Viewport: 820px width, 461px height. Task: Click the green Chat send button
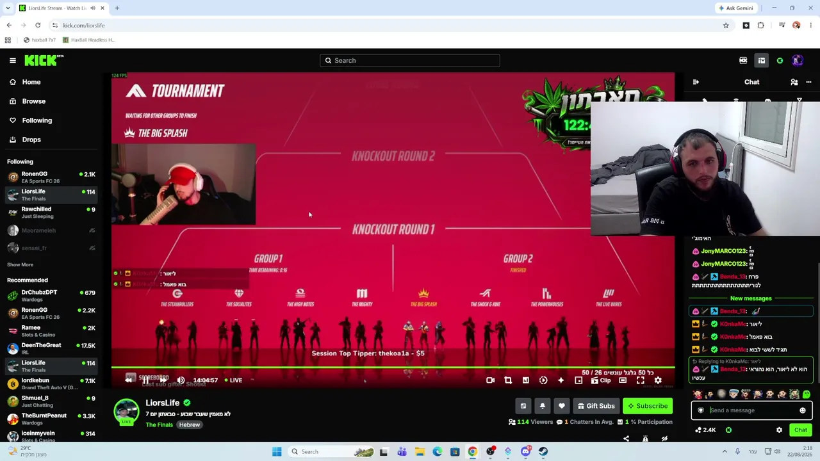(801, 430)
